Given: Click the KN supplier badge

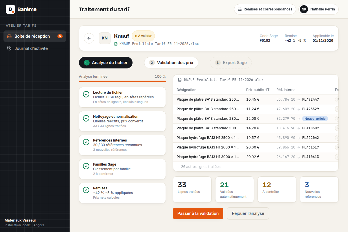Looking at the screenshot, I should 105,38.
